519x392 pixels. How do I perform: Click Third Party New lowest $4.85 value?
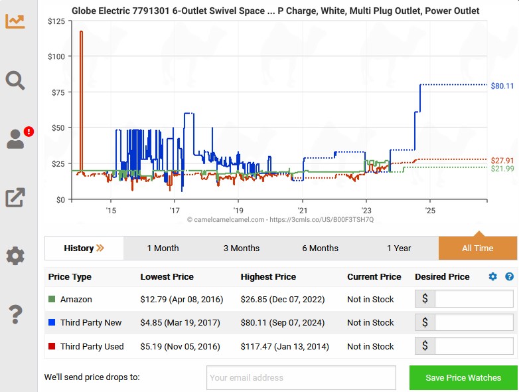180,323
